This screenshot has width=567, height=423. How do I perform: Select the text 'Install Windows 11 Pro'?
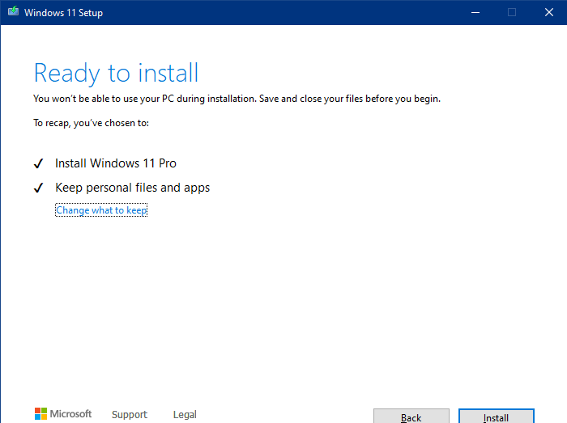coord(116,163)
